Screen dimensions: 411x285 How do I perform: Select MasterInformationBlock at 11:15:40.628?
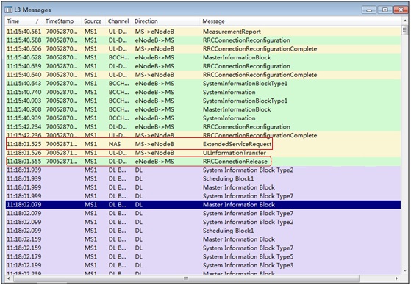click(203, 57)
